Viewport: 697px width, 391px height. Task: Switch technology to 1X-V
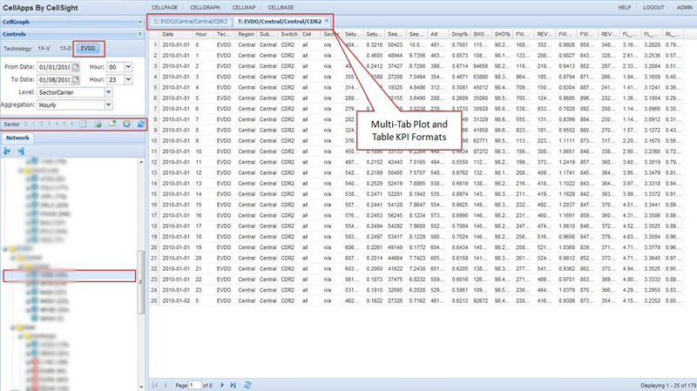(x=42, y=49)
